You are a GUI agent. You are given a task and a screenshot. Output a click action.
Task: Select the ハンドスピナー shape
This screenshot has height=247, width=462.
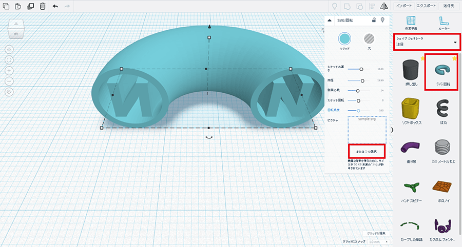coord(411,191)
